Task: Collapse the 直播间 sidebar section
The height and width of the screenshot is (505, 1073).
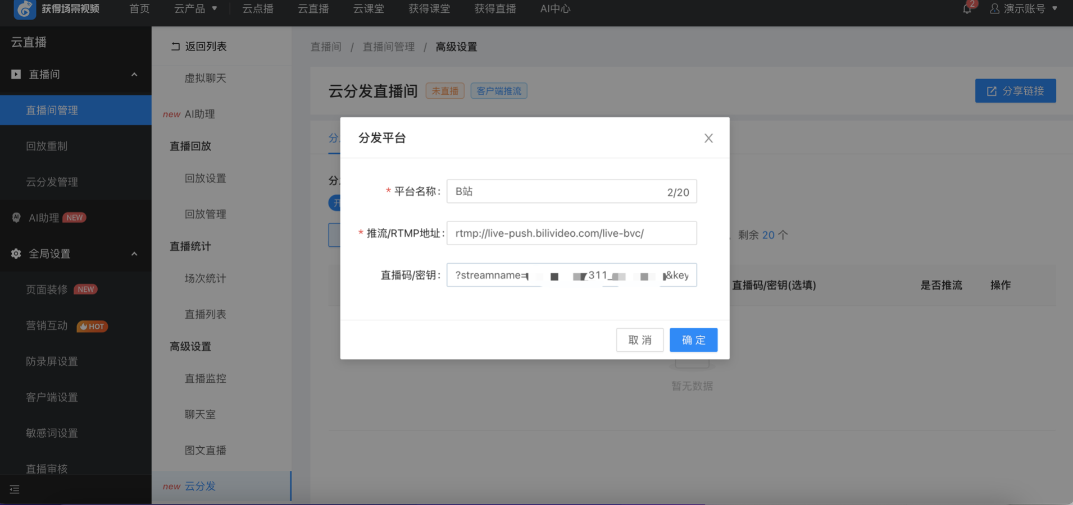Action: [x=134, y=74]
